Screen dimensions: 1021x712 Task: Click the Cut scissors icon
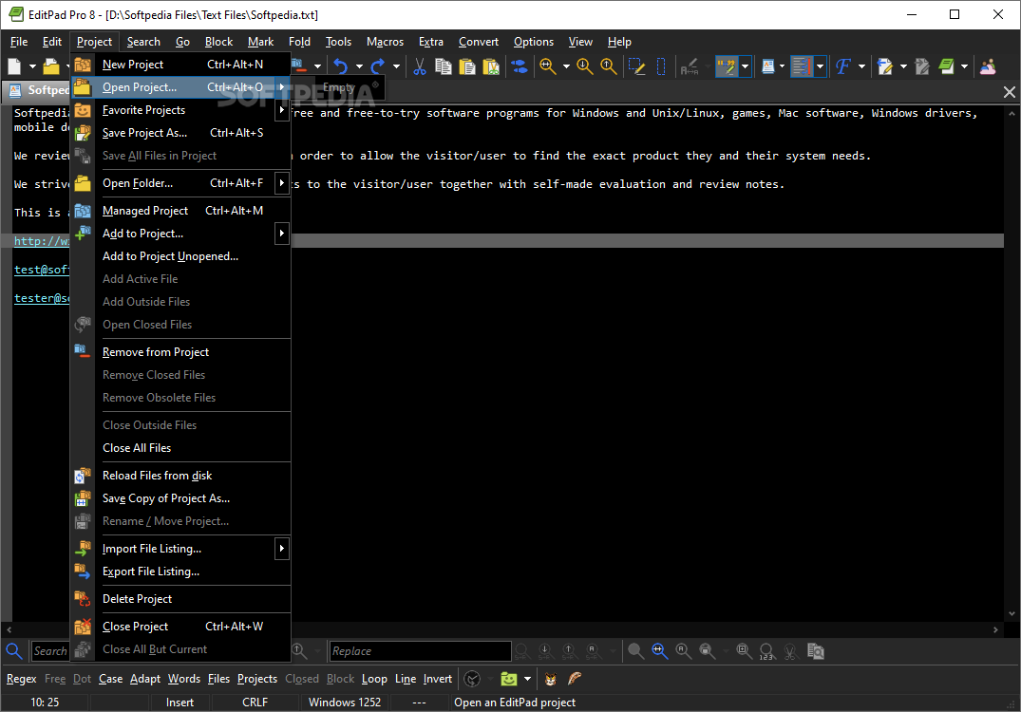click(x=420, y=66)
